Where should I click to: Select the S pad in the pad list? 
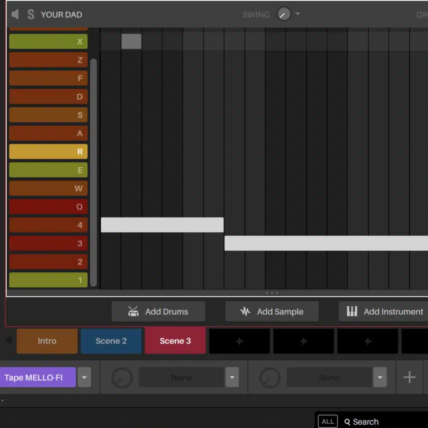point(48,115)
